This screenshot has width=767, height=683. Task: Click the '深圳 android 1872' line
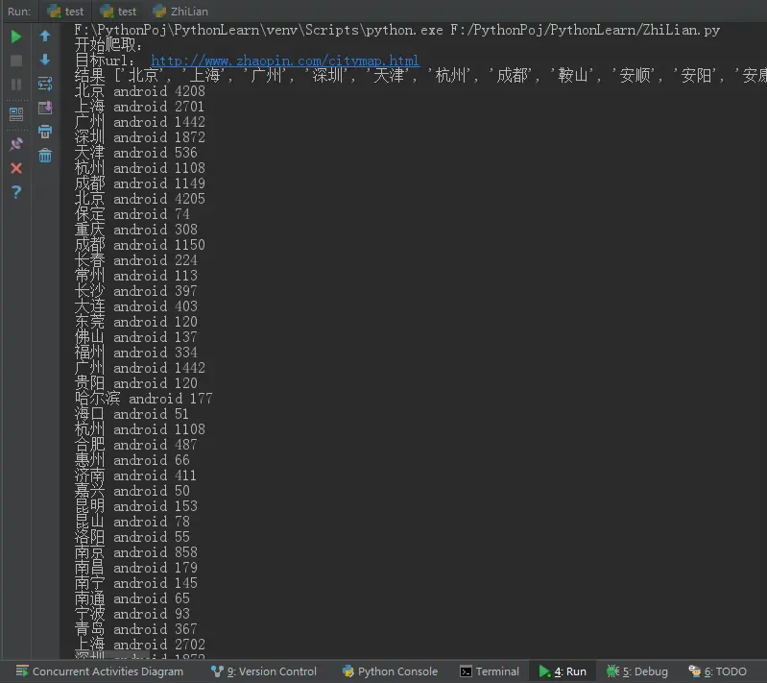(x=140, y=137)
